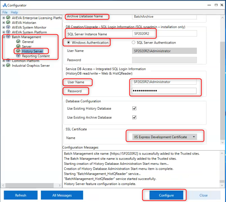This screenshot has height=202, width=226.
Task: Click tree panel scroll right arrow
Action: (60, 185)
